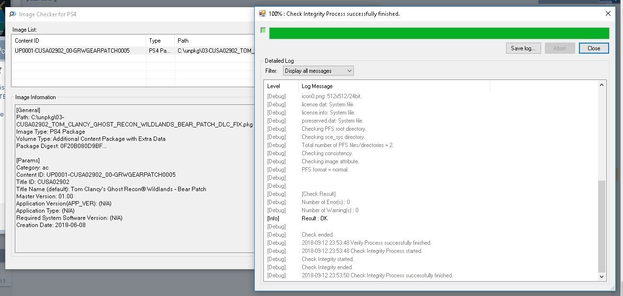The width and height of the screenshot is (623, 296).
Task: Click the 'Total number of PFS files/directories = 2.' line
Action: [348, 145]
